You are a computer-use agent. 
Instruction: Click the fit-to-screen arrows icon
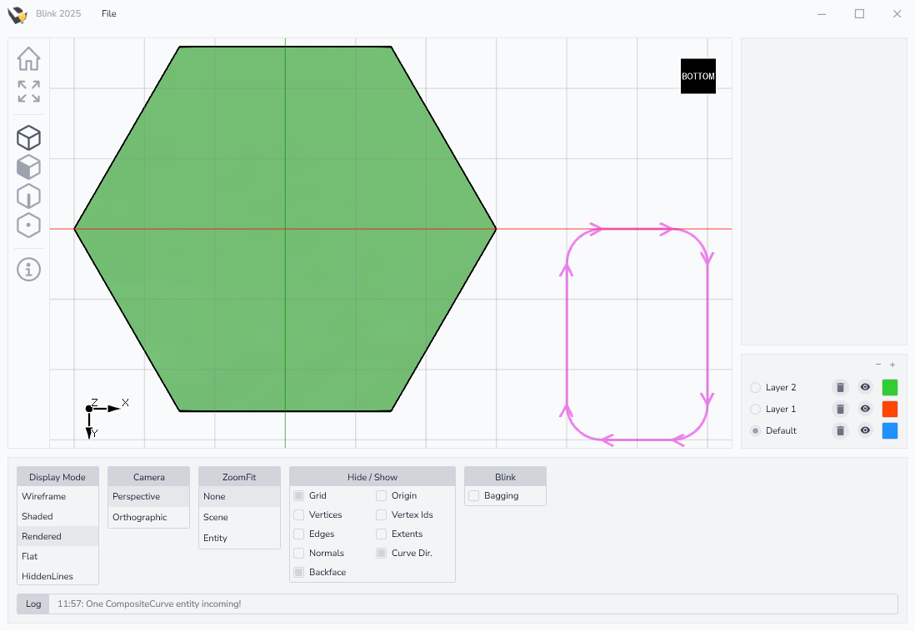pos(28,91)
